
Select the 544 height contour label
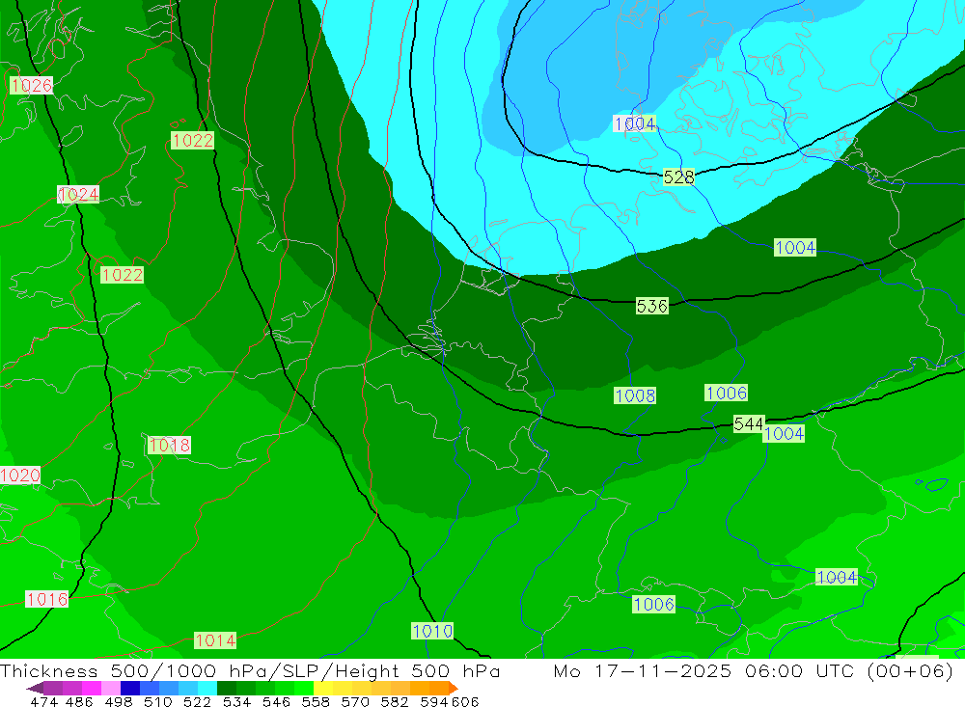point(749,423)
